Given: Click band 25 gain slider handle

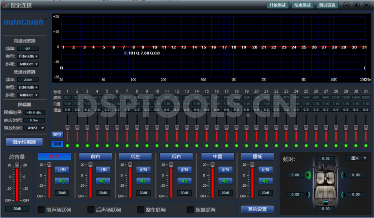Looking at the screenshot, I should [x=306, y=128].
